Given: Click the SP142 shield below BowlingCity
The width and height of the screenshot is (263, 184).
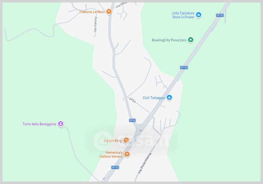Looking at the screenshot, I should click(184, 68).
